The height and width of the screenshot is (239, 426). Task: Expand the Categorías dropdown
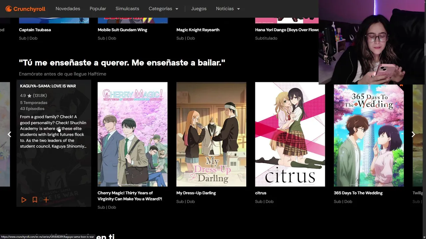click(163, 9)
